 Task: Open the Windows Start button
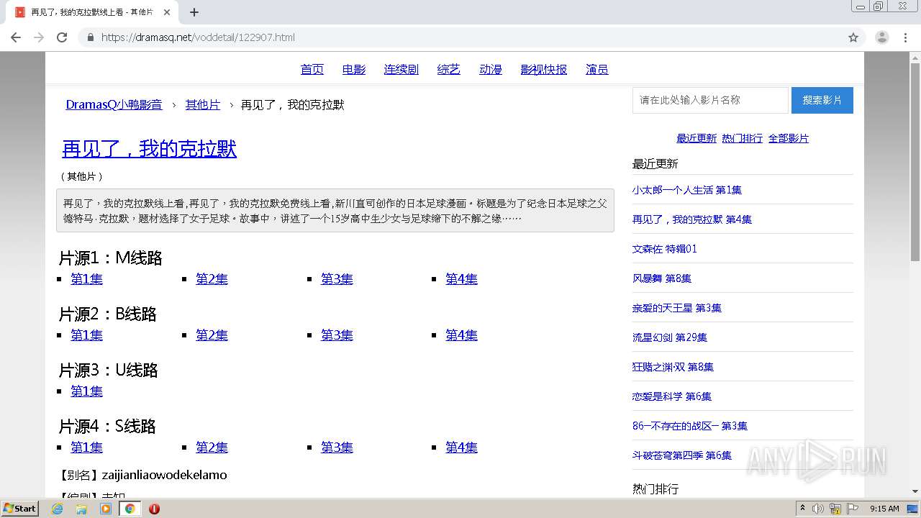pyautogui.click(x=19, y=509)
